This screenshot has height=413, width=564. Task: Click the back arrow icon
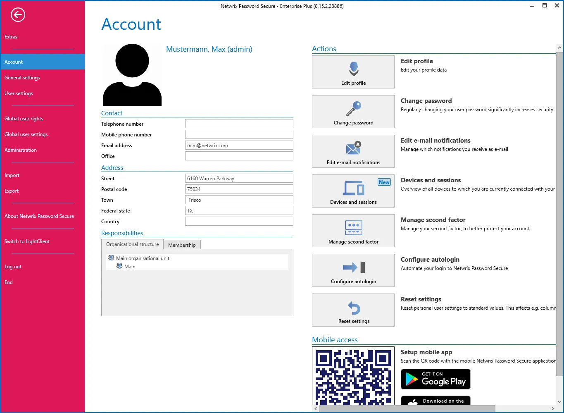click(18, 15)
